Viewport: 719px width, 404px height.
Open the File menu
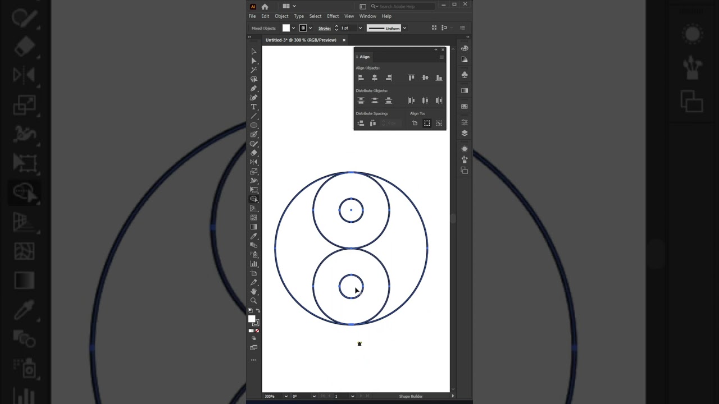click(252, 16)
